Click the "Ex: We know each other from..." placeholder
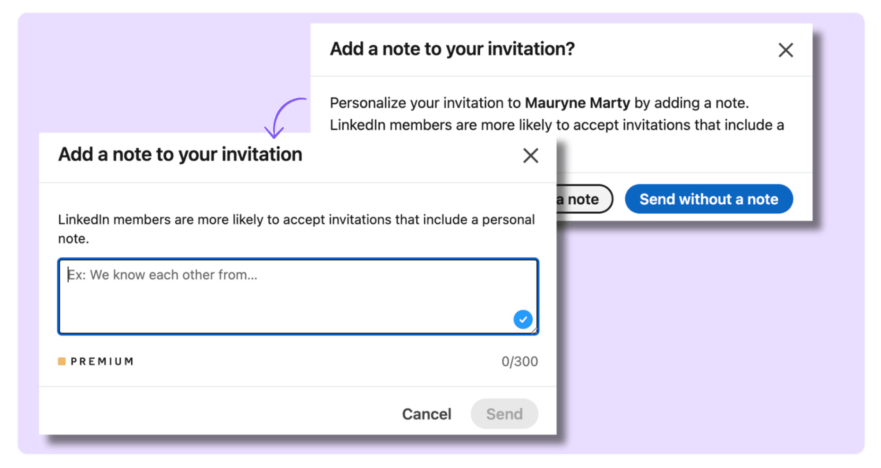 click(x=162, y=275)
